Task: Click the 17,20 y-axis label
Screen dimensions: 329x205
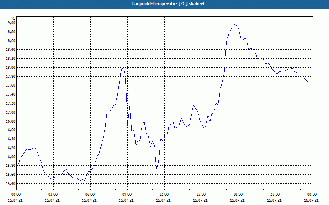Action: pyautogui.click(x=11, y=103)
